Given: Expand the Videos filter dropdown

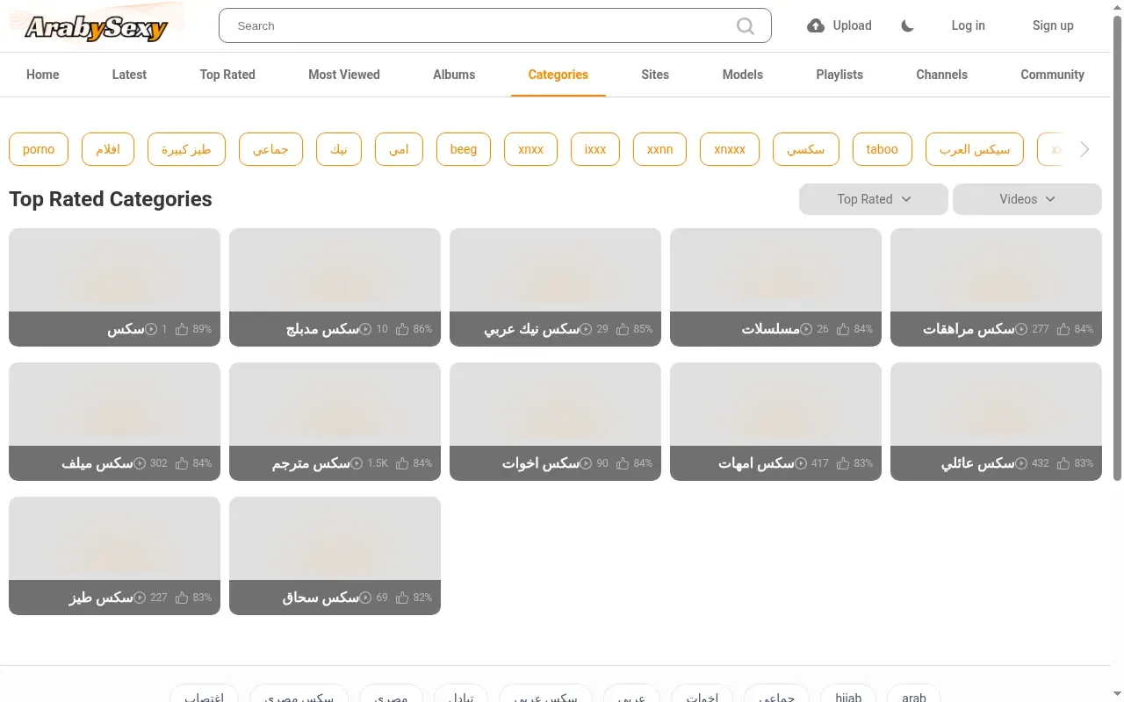Looking at the screenshot, I should [1027, 199].
